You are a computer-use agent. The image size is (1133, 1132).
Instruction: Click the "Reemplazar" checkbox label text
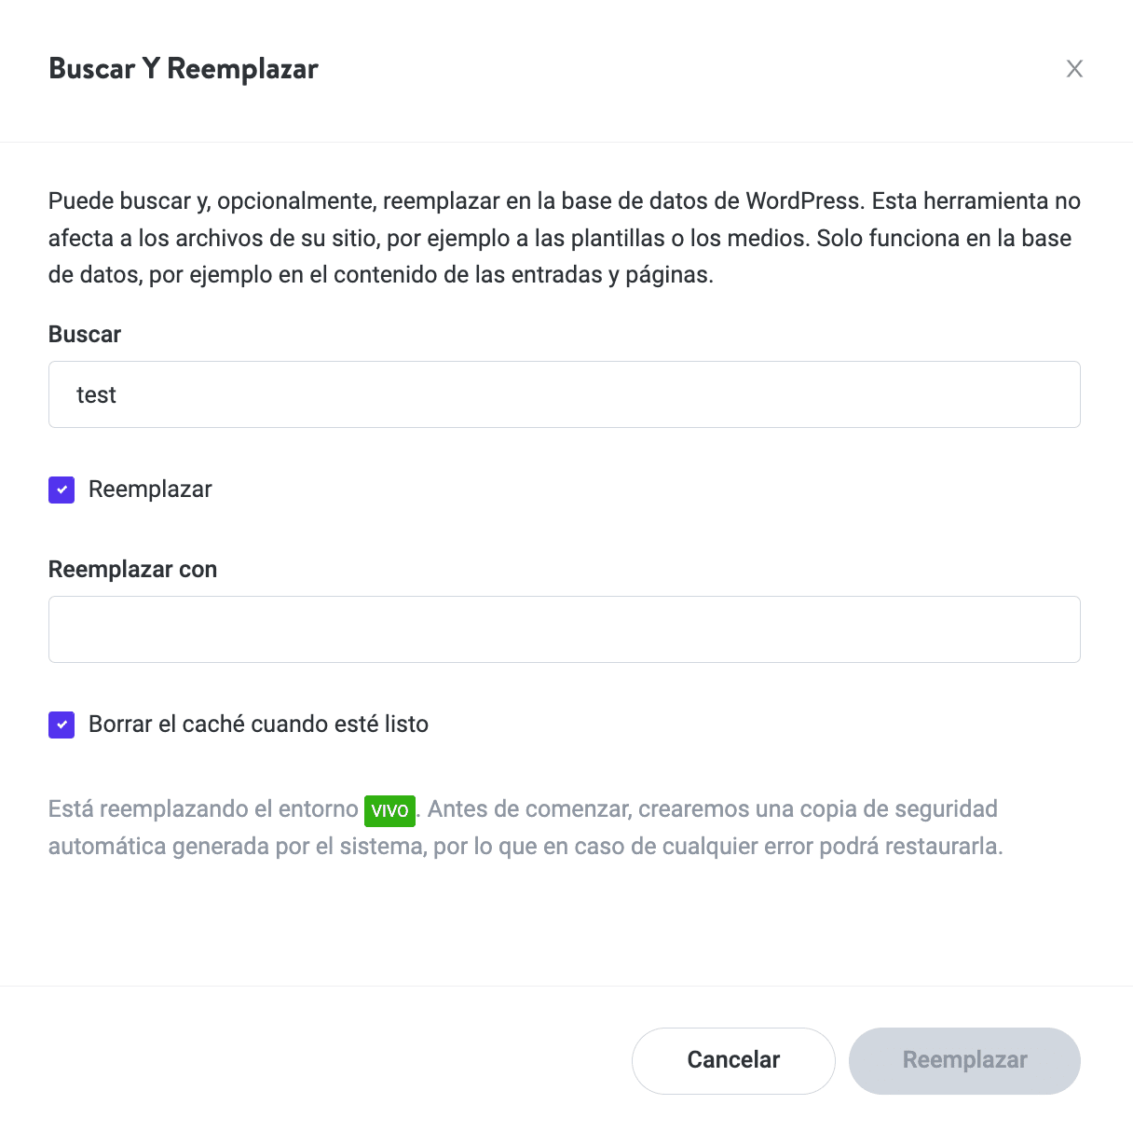point(150,490)
